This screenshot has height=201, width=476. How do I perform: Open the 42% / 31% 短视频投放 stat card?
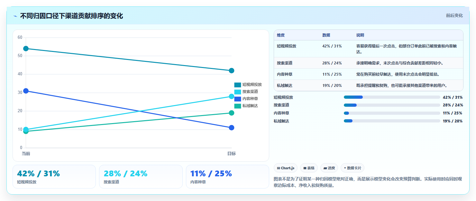pyautogui.click(x=54, y=177)
